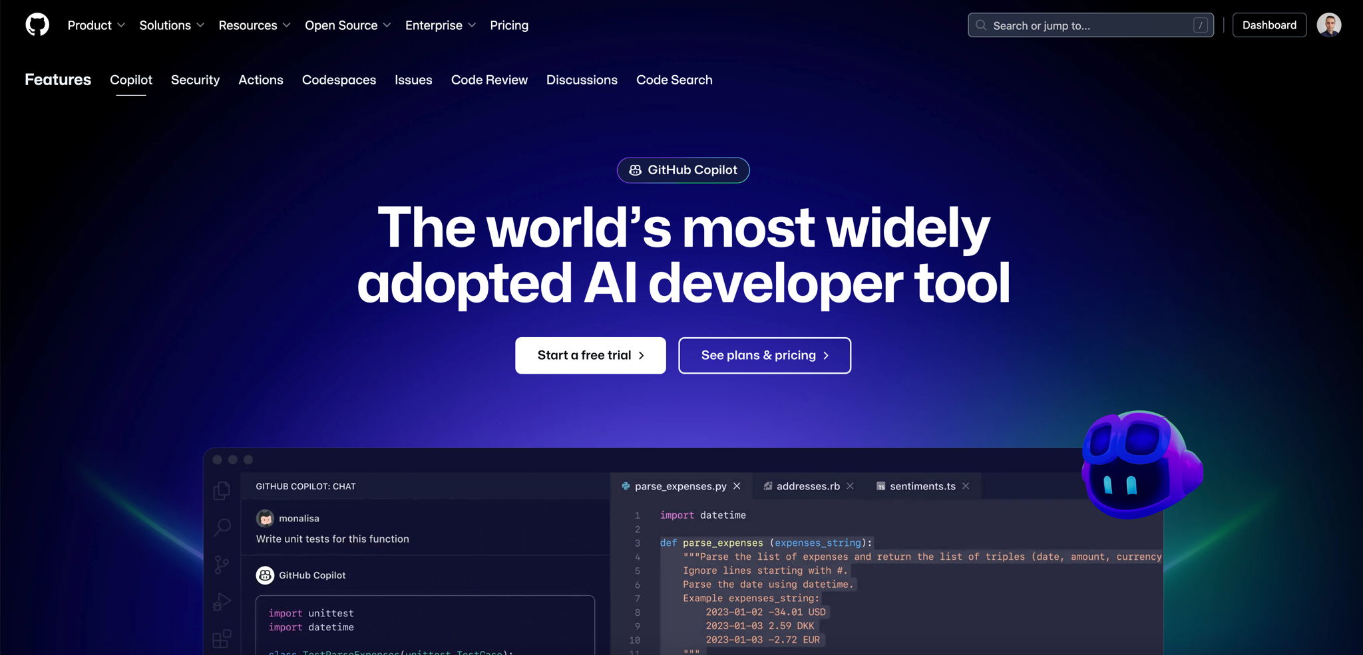Click the Ruby file icon on addresses.rb tab
Image resolution: width=1363 pixels, height=655 pixels.
[x=768, y=486]
